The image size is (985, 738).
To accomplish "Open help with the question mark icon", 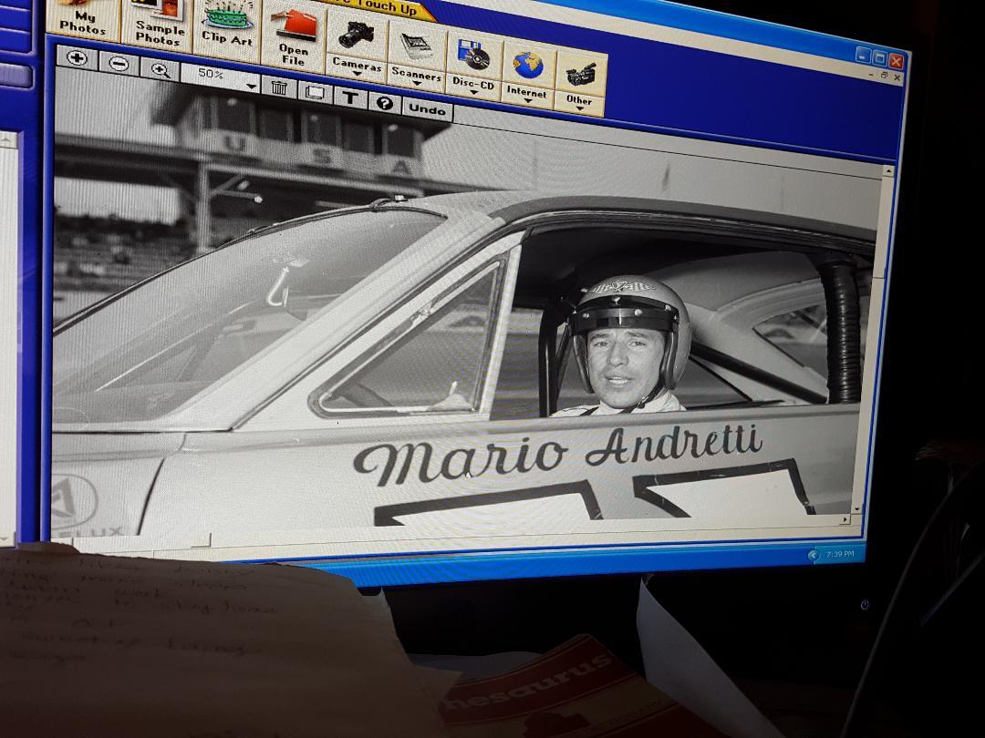I will point(385,103).
